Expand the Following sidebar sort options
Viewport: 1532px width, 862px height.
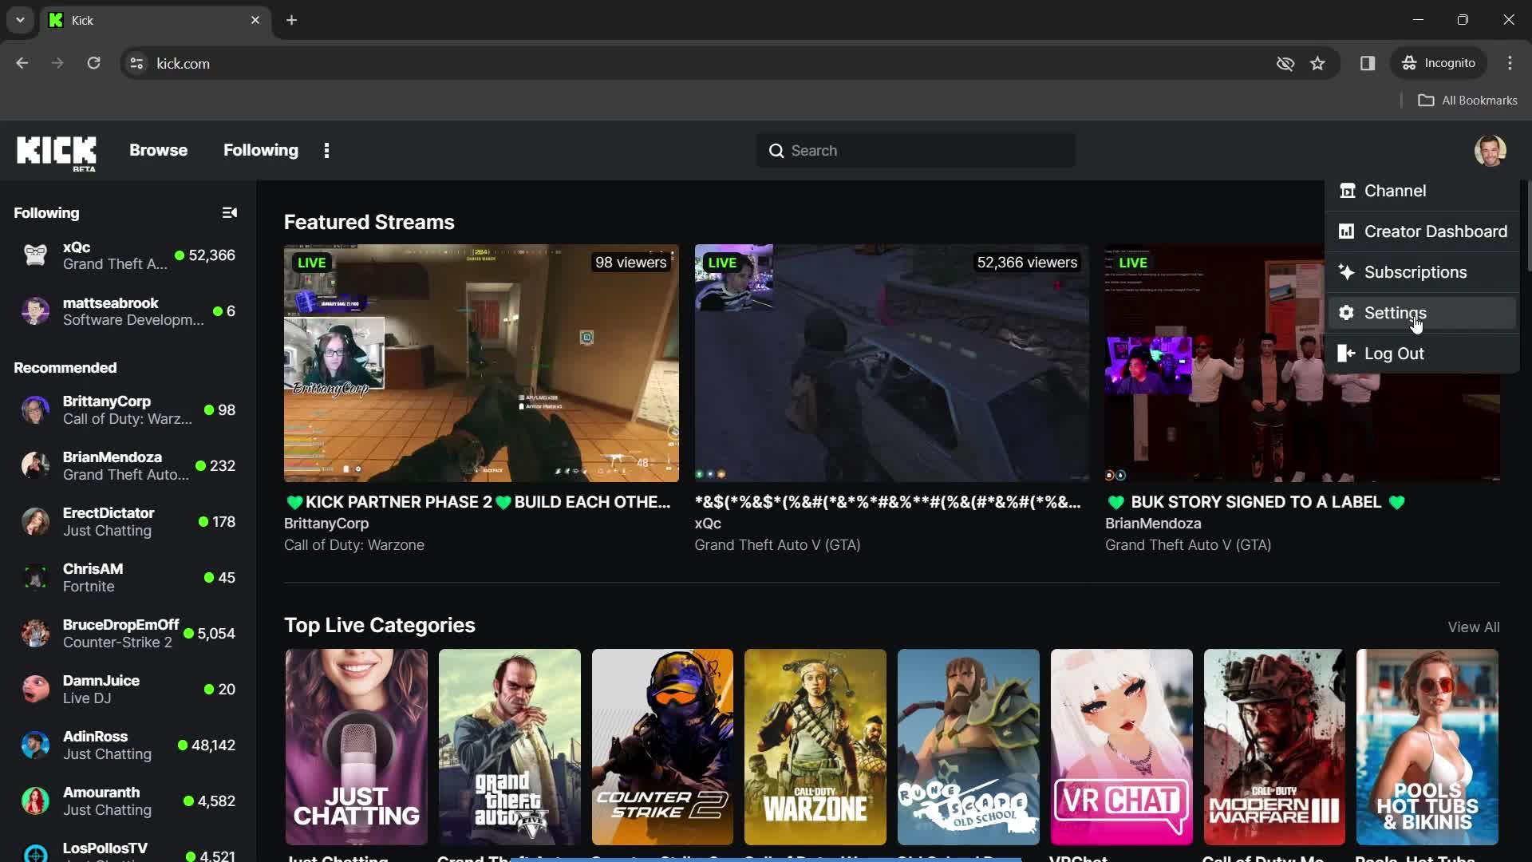point(229,212)
